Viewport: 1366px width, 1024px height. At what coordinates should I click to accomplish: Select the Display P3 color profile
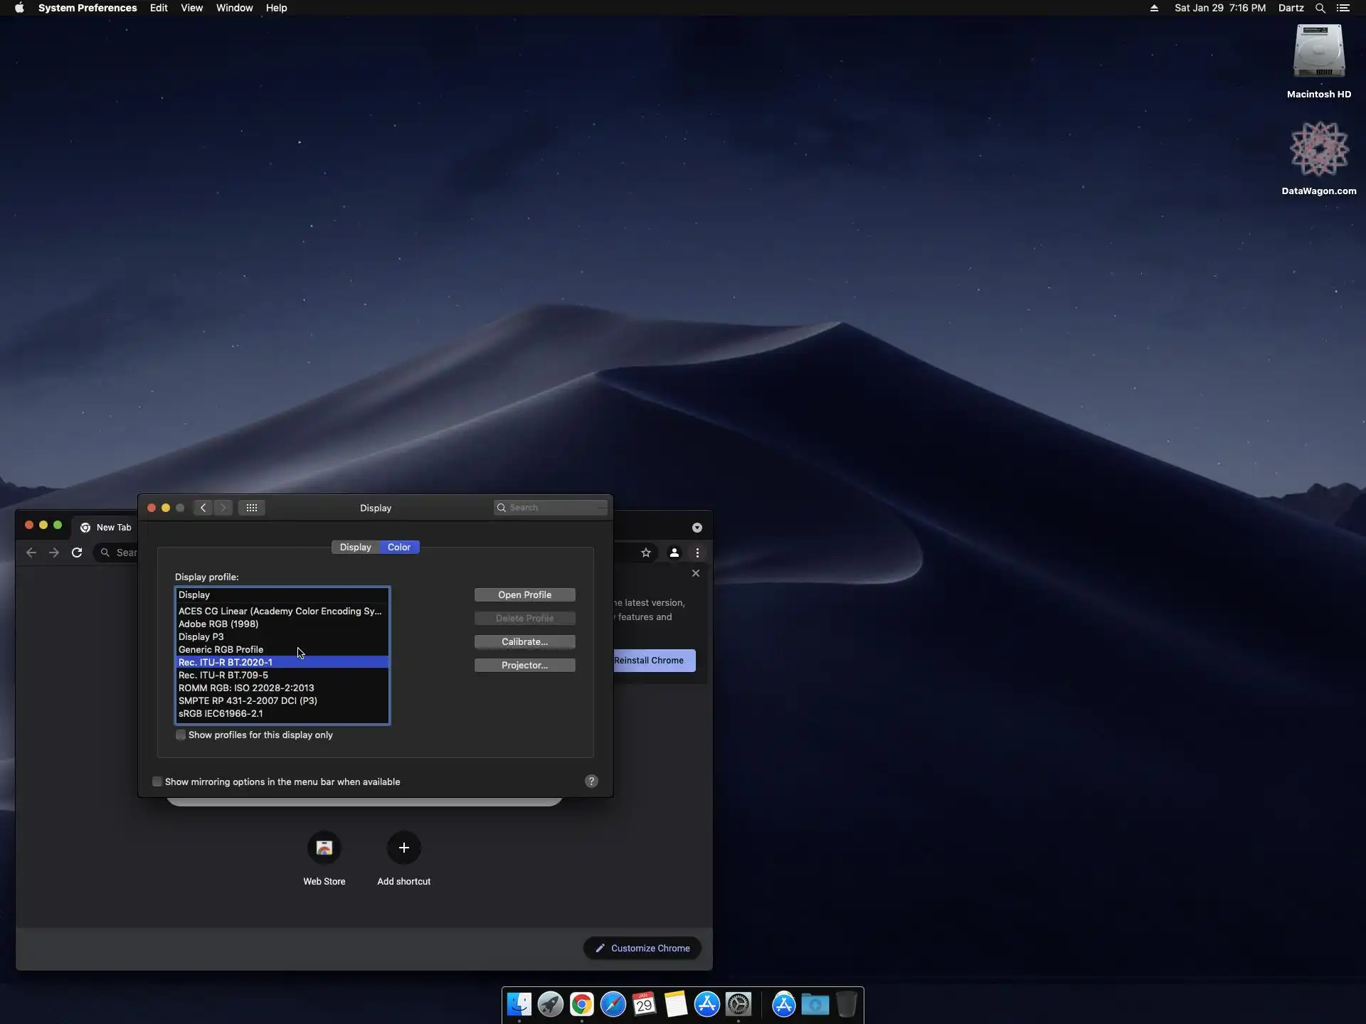(x=201, y=636)
